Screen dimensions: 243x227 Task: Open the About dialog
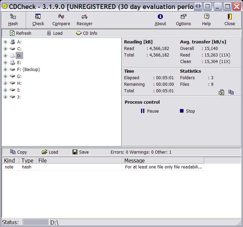(160, 20)
